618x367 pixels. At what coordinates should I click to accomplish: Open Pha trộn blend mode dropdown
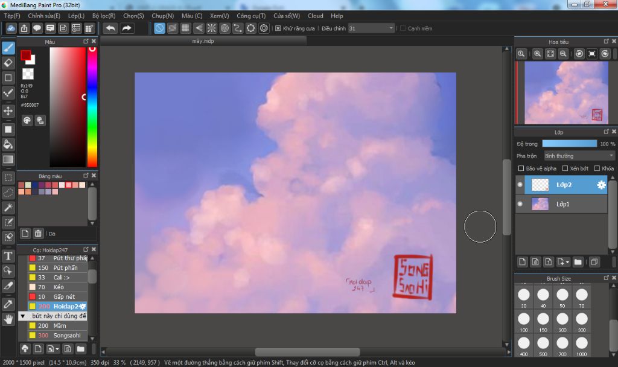coord(579,156)
